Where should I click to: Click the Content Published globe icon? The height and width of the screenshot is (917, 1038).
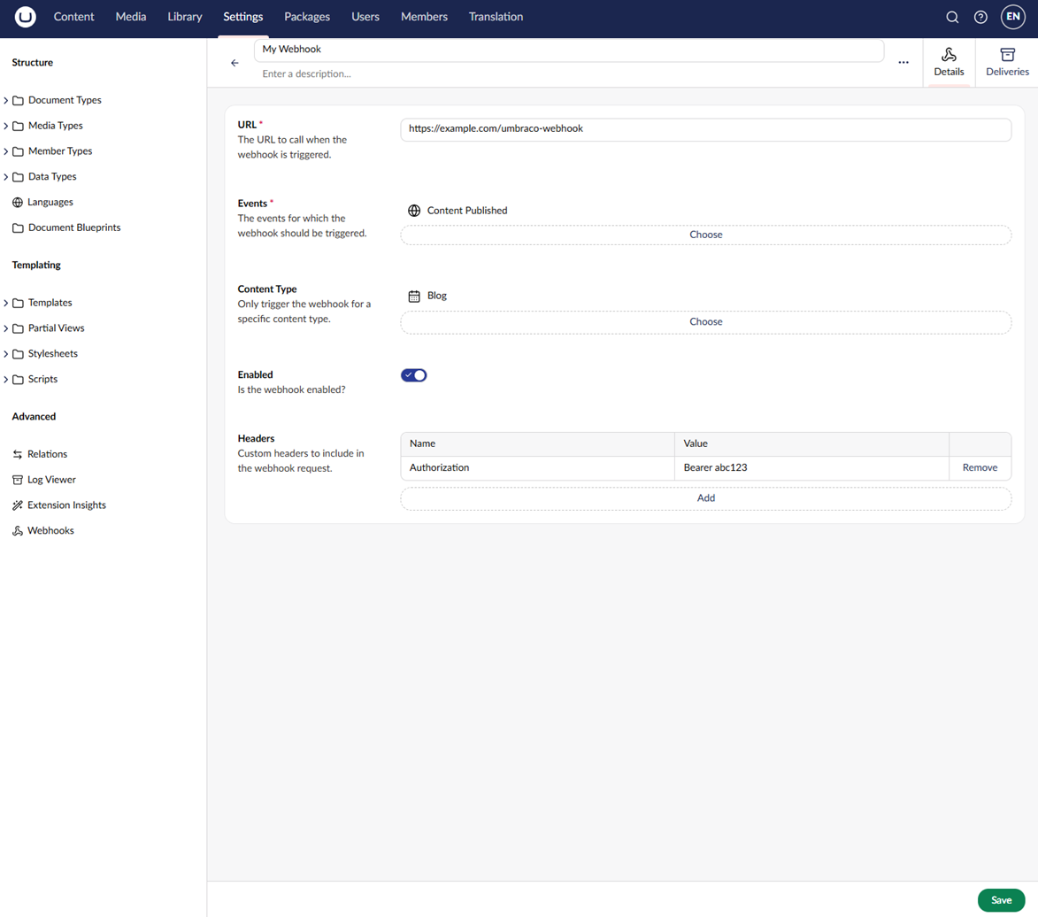pos(414,211)
